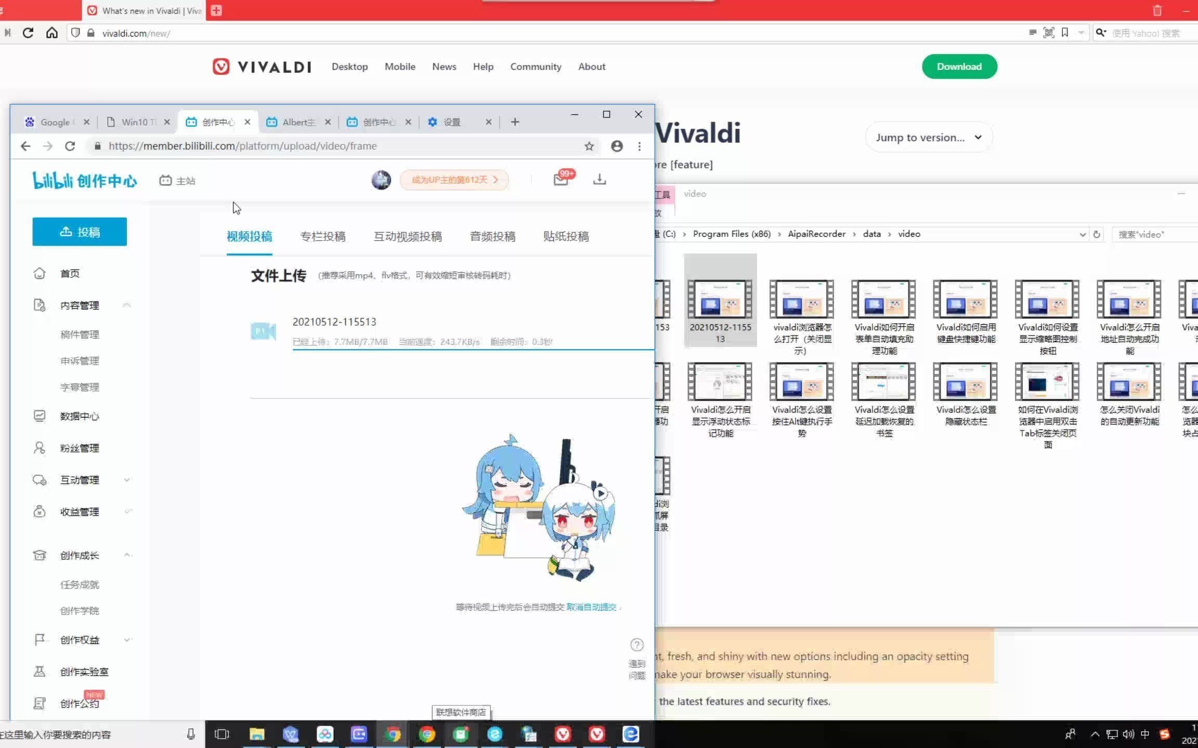
Task: Open Chrome profile account icon
Action: tap(617, 146)
